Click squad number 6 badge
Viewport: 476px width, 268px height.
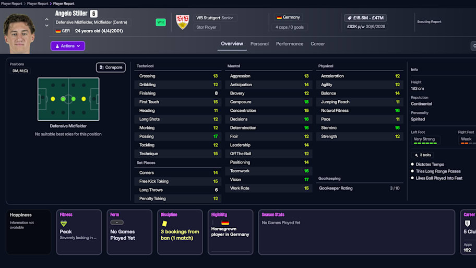click(93, 14)
